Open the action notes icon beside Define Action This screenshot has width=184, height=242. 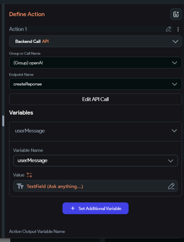pos(176,14)
